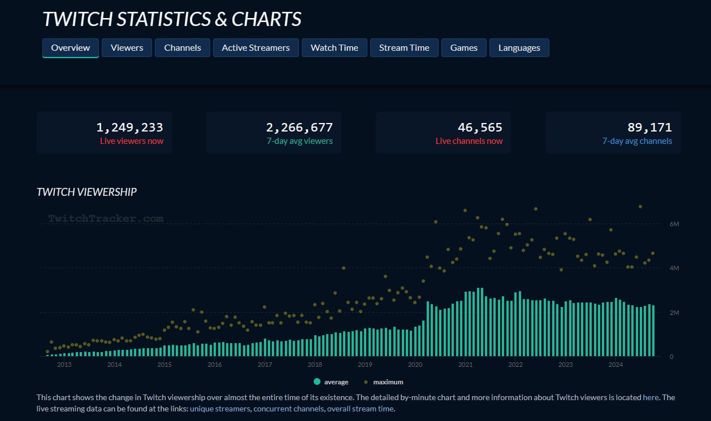
Task: Switch to the Games tab
Action: pyautogui.click(x=464, y=48)
